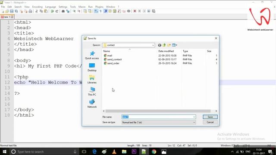Open the File menu
This screenshot has height=155, width=276.
(3, 7)
